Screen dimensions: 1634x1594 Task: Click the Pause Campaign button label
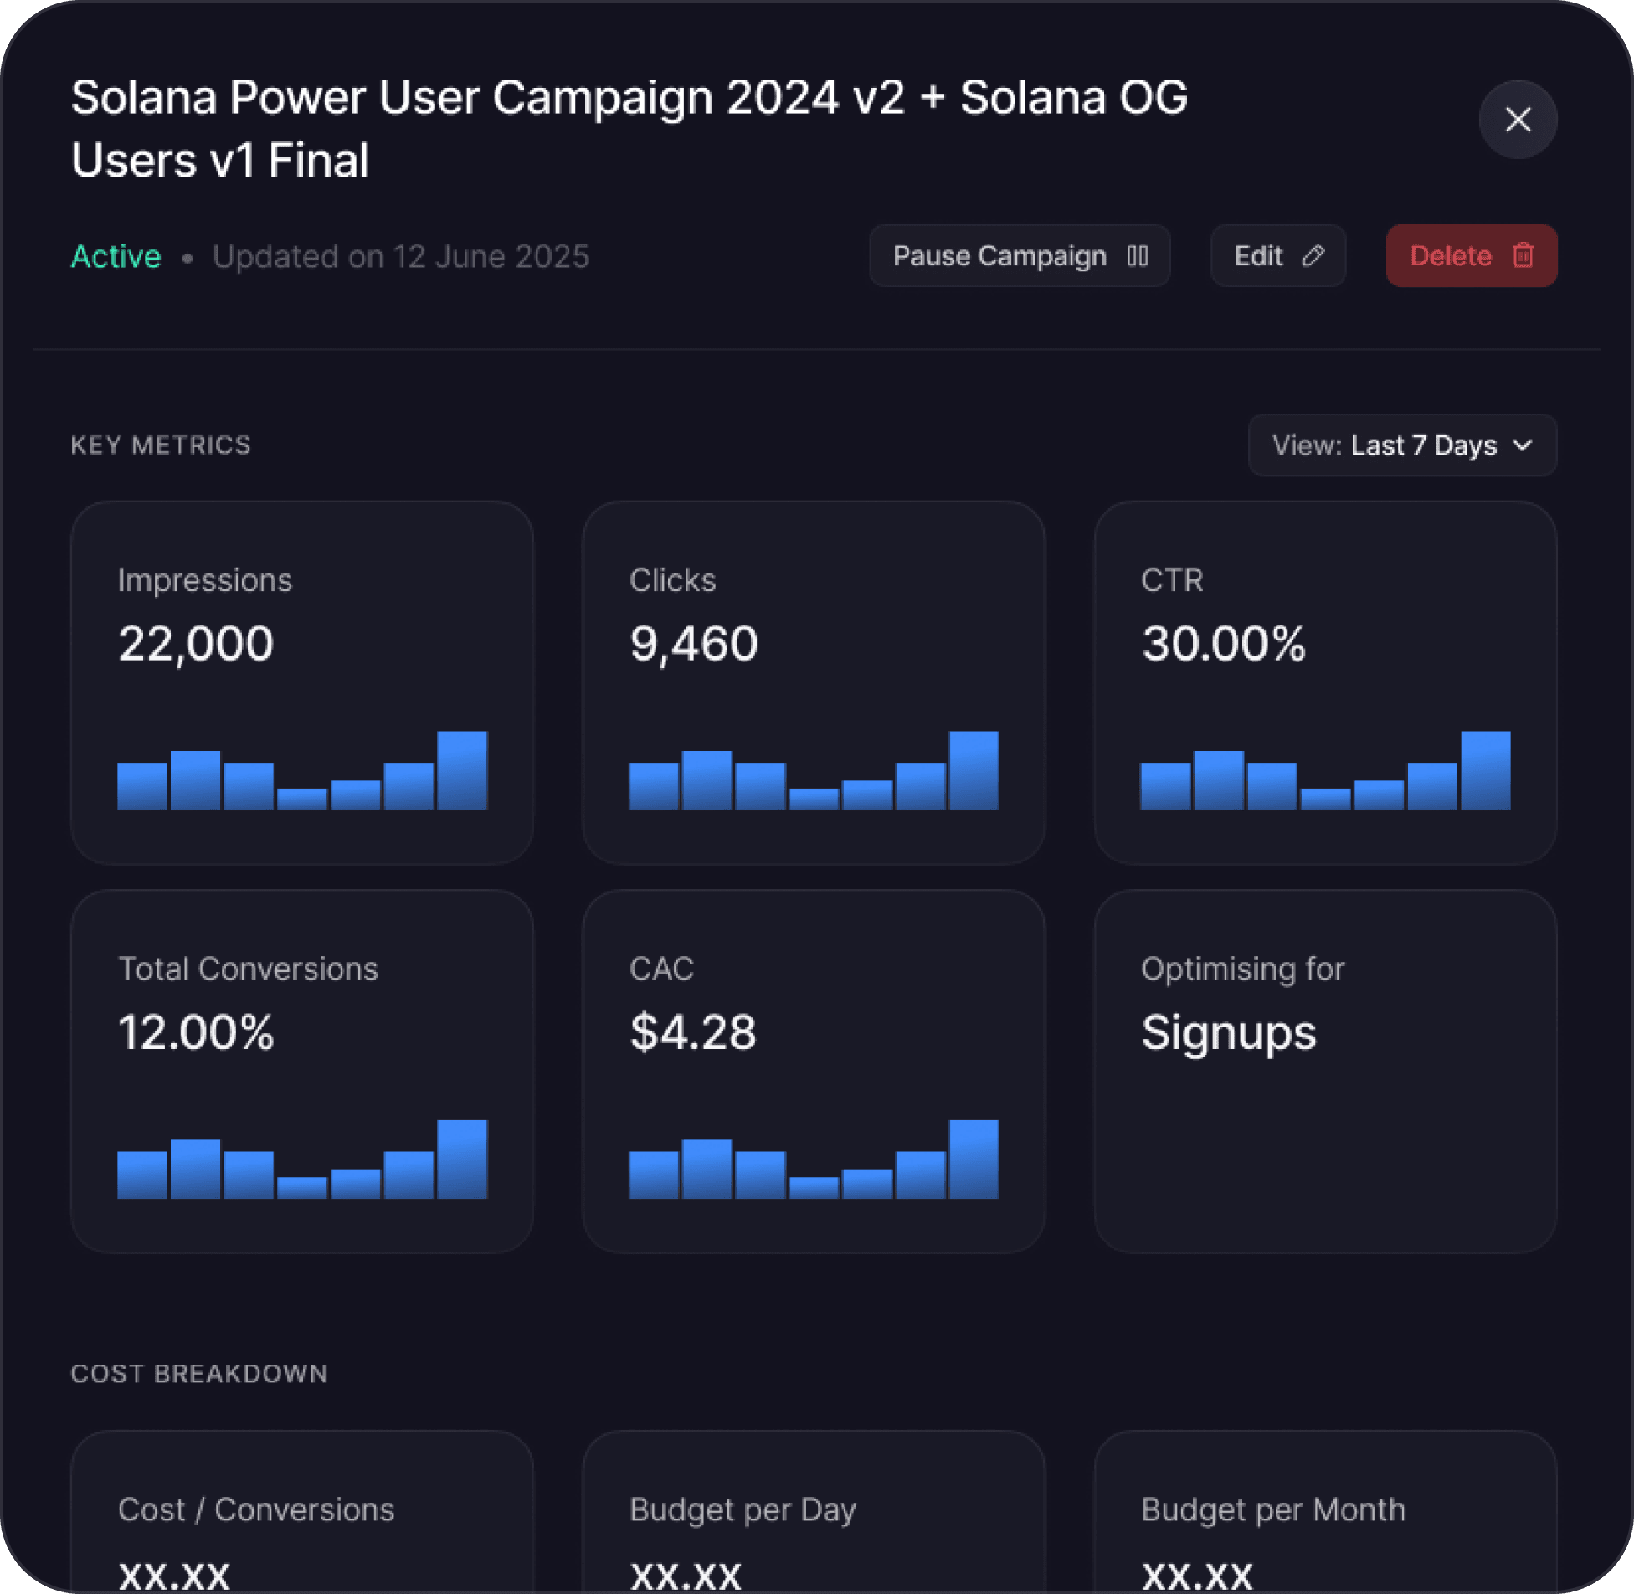pyautogui.click(x=999, y=255)
